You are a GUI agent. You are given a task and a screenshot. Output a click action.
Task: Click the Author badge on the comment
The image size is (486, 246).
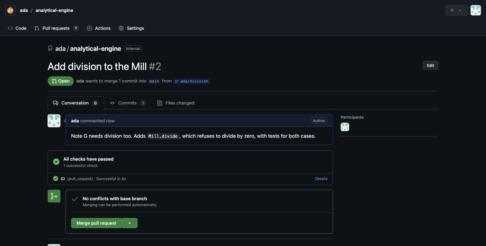pyautogui.click(x=319, y=121)
